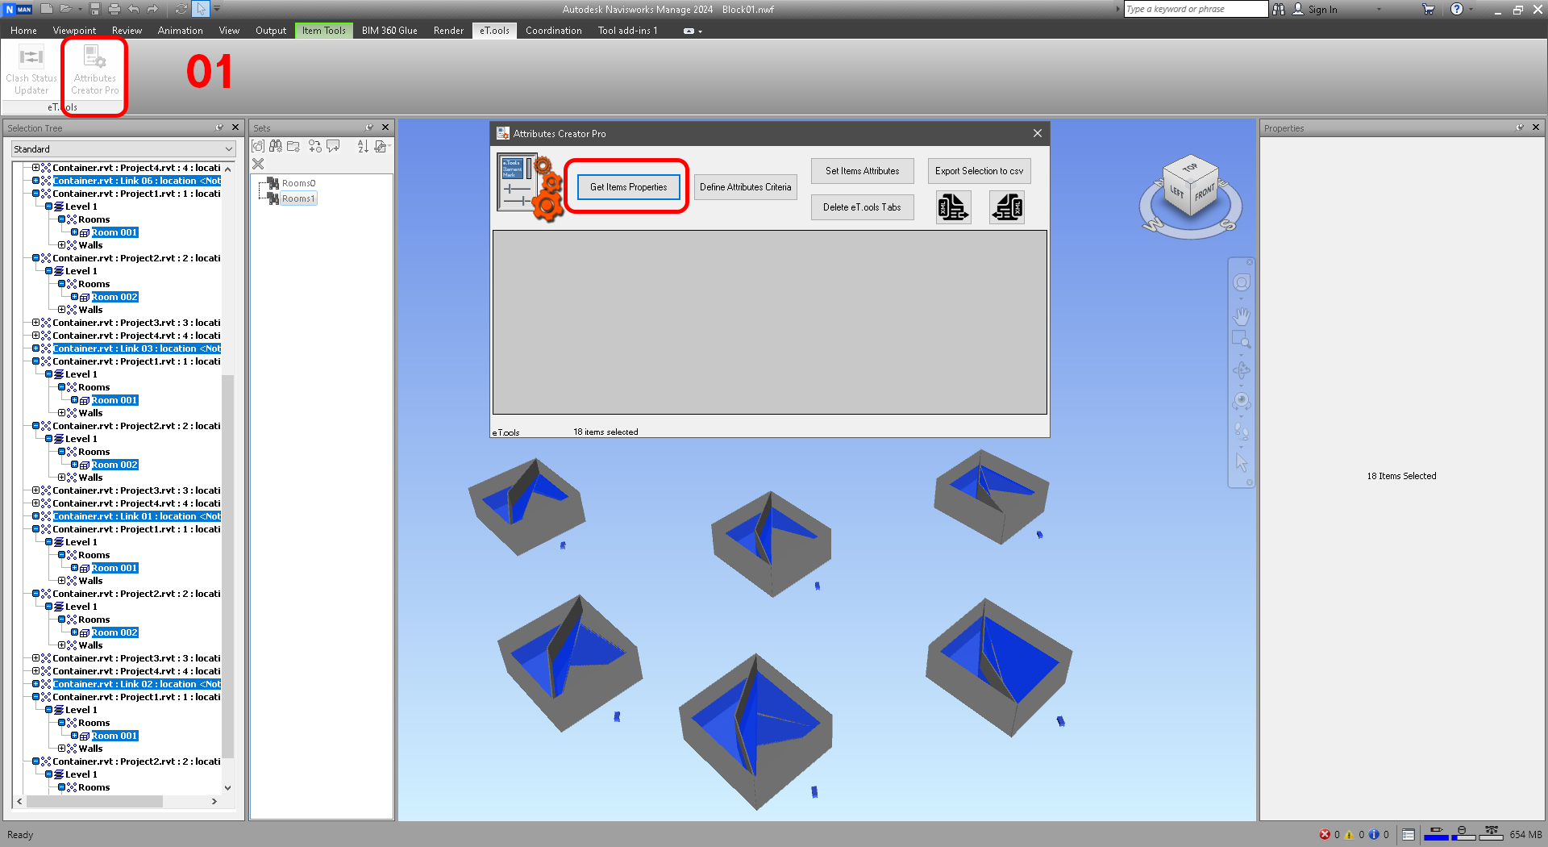
Task: Select the Zoom Window tool
Action: coord(1242,339)
